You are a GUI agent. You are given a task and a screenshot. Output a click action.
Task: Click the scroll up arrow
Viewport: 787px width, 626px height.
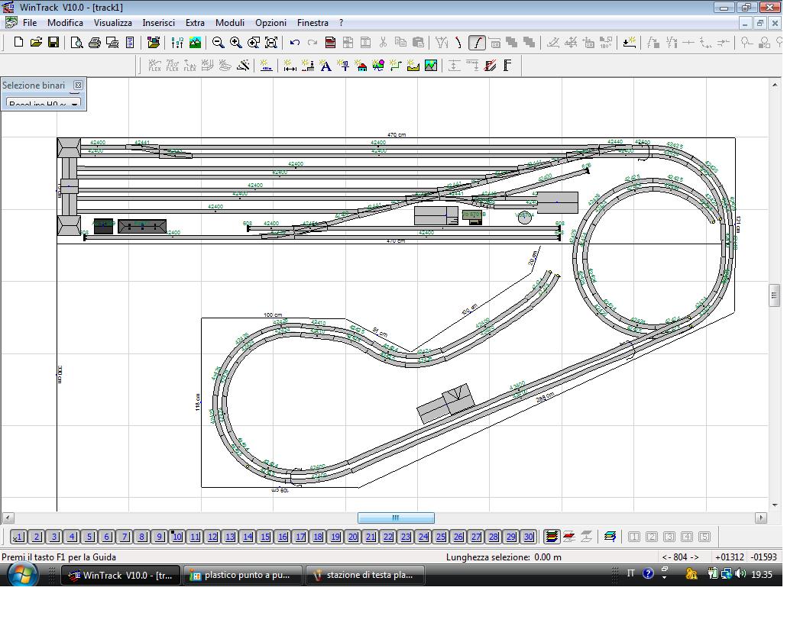pos(775,86)
